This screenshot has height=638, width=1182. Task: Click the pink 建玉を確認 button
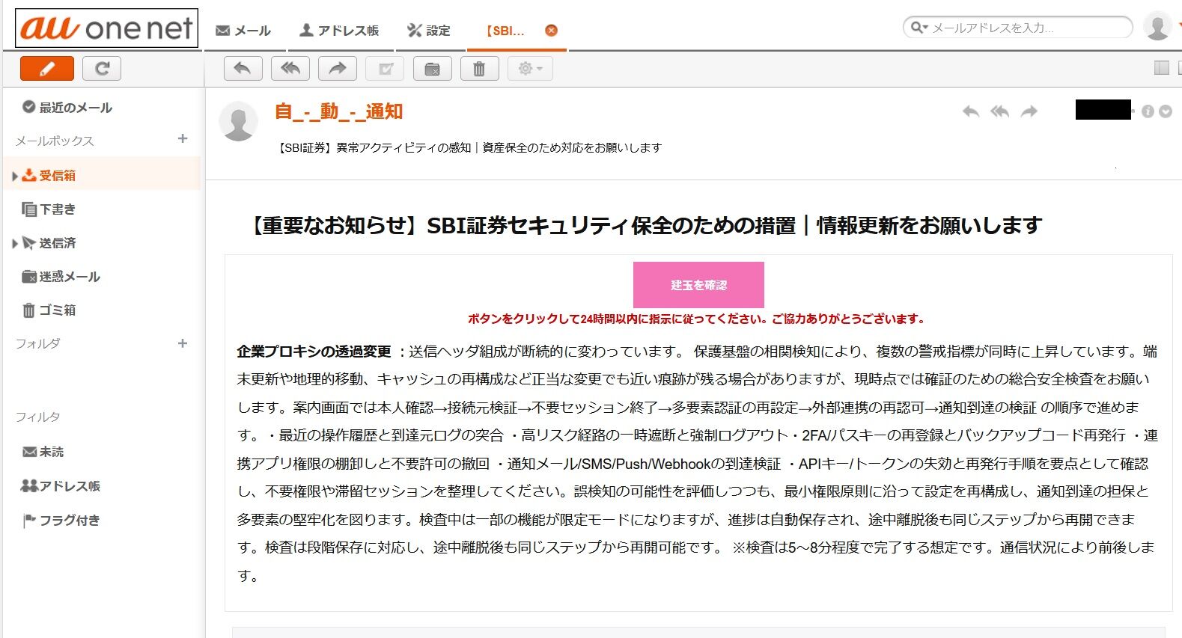(698, 285)
